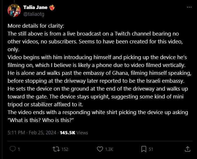Viewport: 197px width, 159px height.
Task: Click the reply count number 1
Action: pyautogui.click(x=19, y=149)
